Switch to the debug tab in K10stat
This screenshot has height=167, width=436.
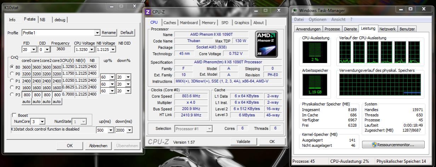[60, 20]
